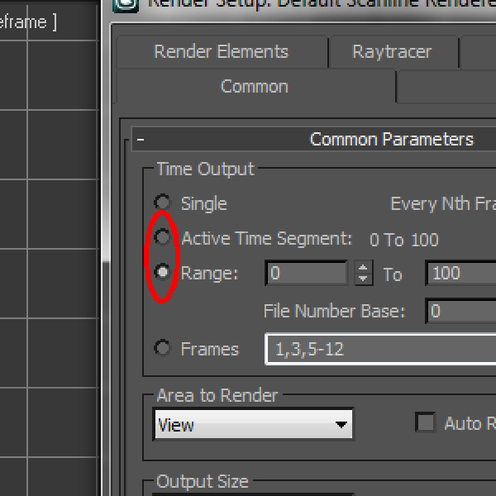Image resolution: width=496 pixels, height=496 pixels.
Task: Increase Range start with up spinner arrow
Action: (x=363, y=267)
